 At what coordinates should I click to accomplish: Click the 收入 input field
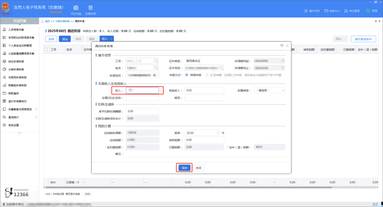pos(142,90)
